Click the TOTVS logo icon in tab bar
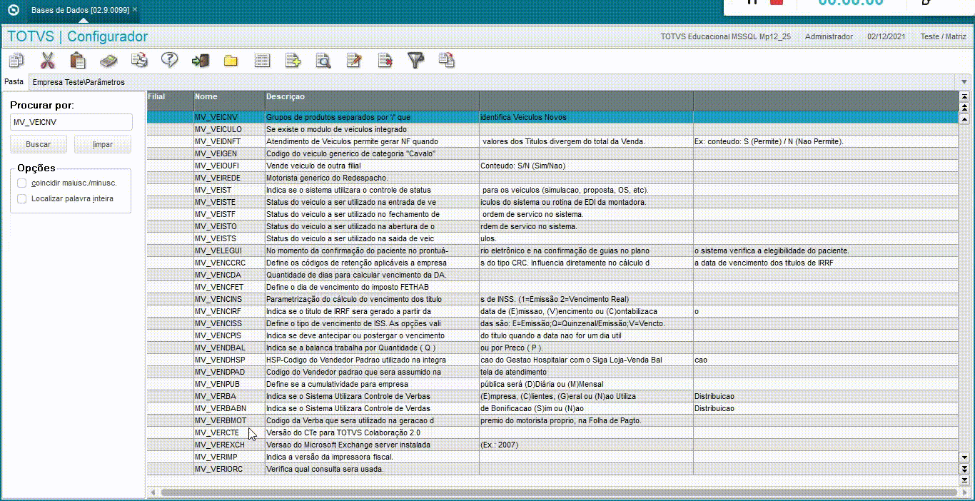 [13, 10]
